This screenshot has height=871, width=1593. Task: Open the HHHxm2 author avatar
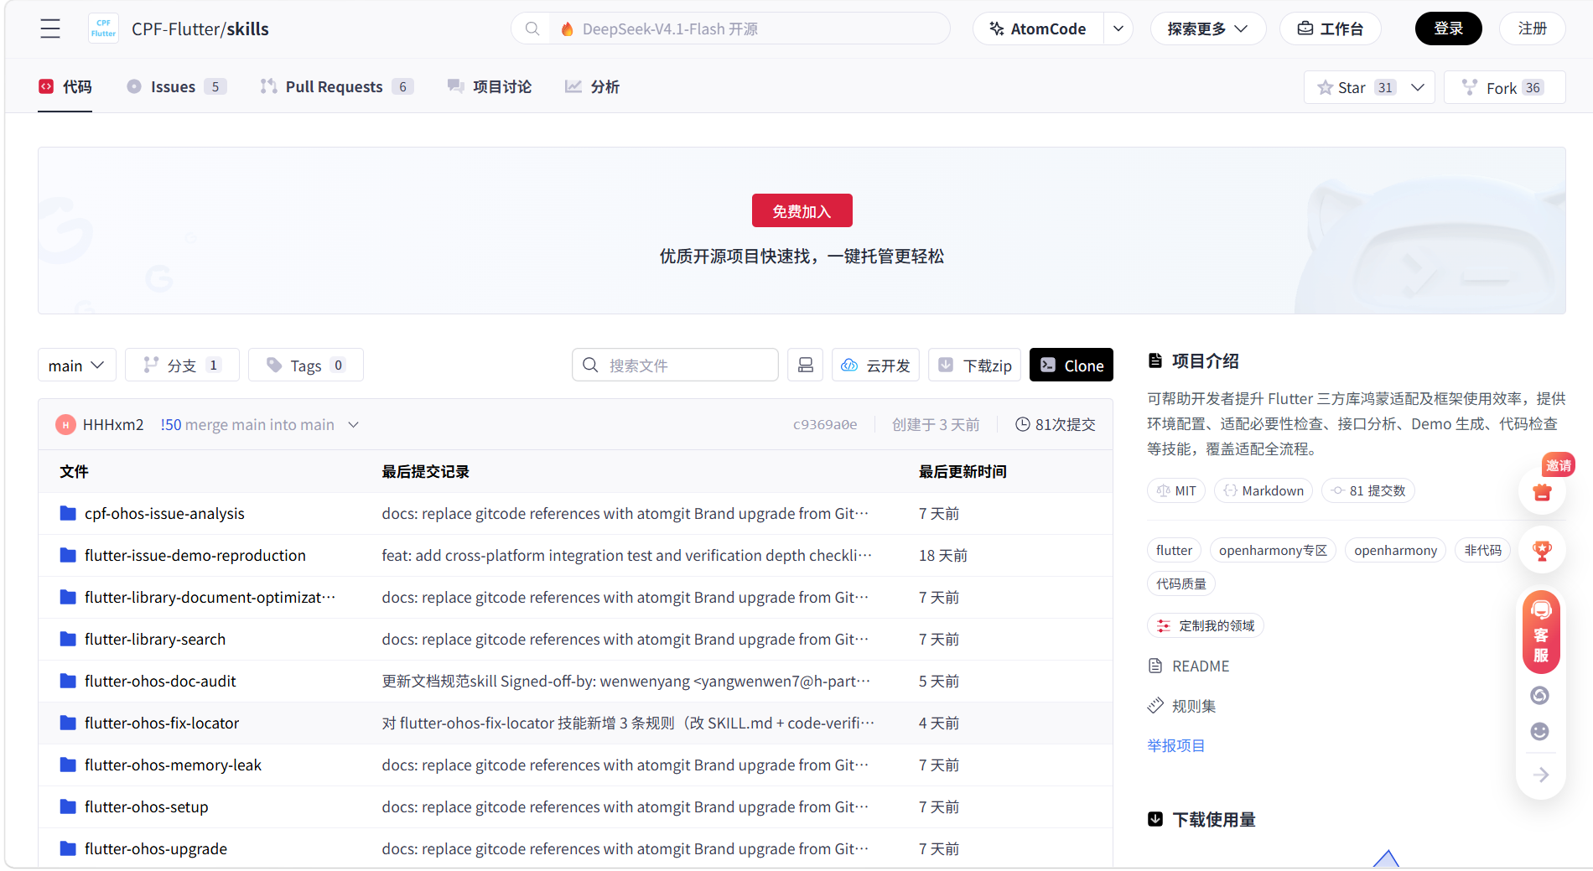[65, 425]
